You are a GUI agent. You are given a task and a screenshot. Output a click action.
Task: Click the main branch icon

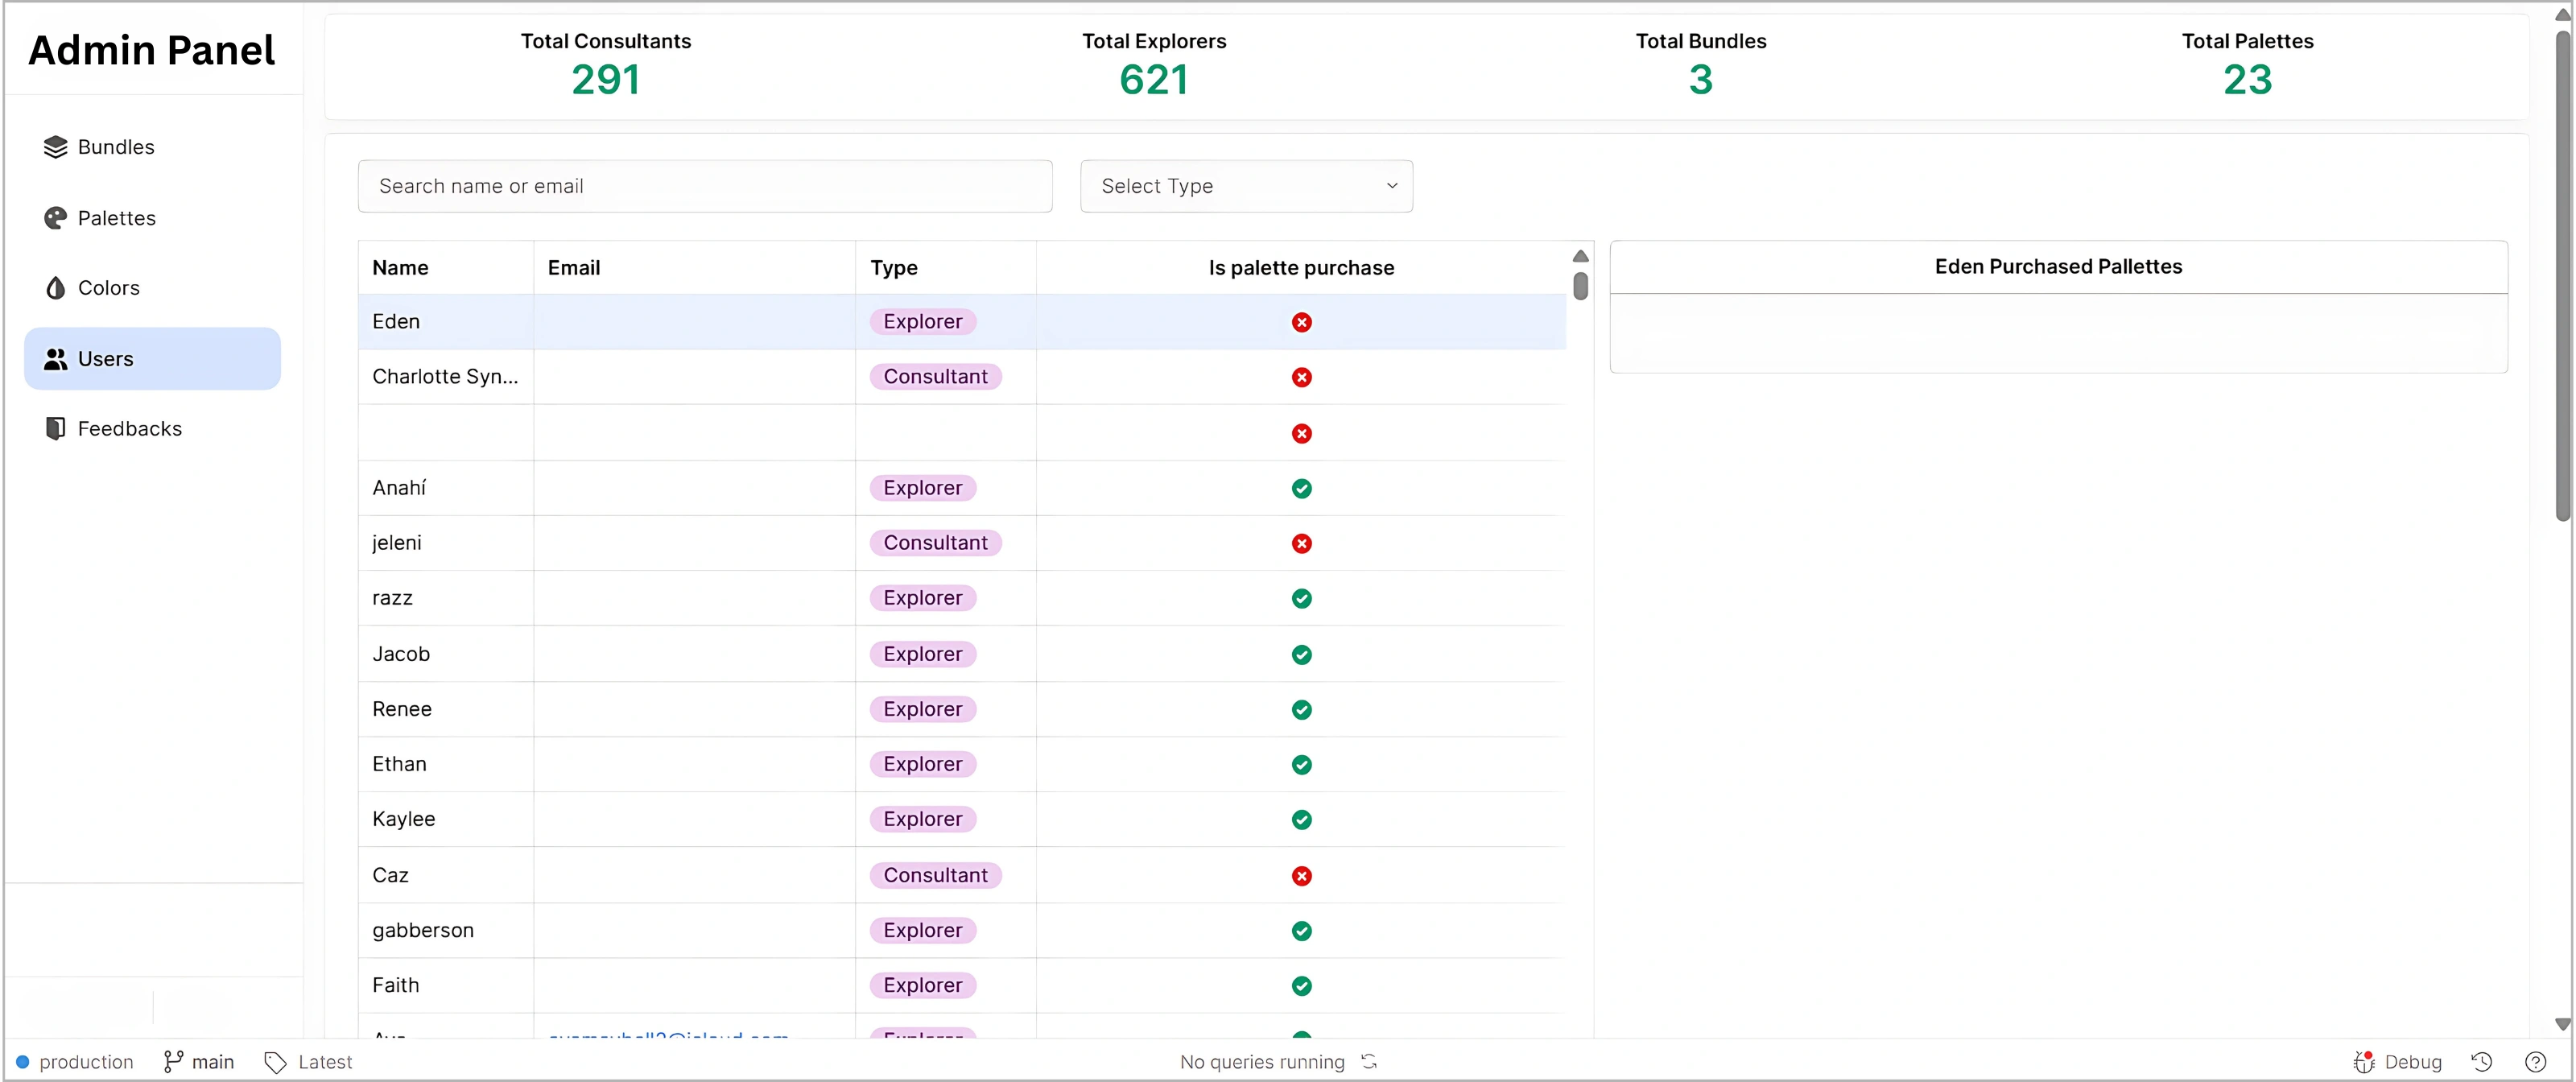[x=173, y=1062]
